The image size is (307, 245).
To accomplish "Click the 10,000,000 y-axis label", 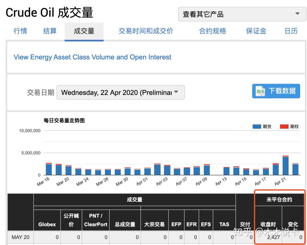I will 30,131.
